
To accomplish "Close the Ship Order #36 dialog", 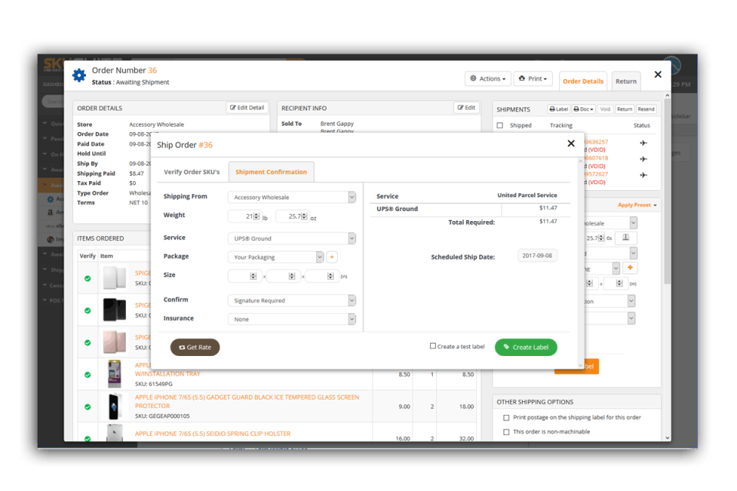I will coord(571,143).
